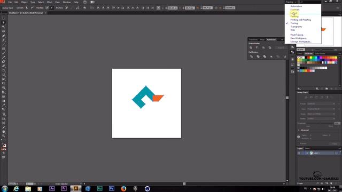Click Reset Tracing menu entry
Image resolution: width=342 pixels, height=192 pixels.
coord(297,35)
